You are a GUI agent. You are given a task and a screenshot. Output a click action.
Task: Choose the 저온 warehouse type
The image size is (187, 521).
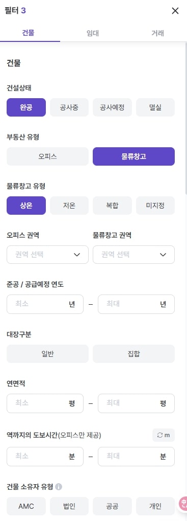(69, 206)
